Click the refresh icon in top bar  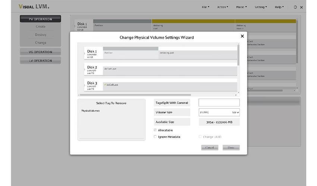(295, 7)
